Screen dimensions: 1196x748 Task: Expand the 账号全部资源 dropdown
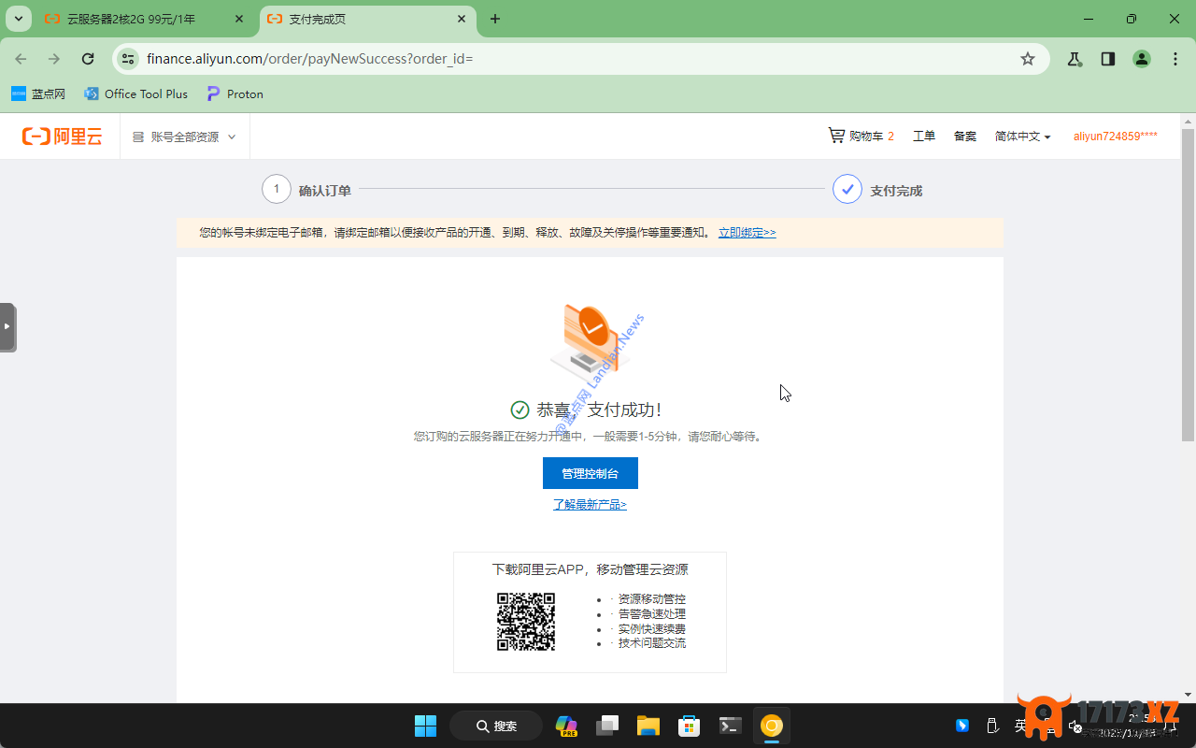184,137
